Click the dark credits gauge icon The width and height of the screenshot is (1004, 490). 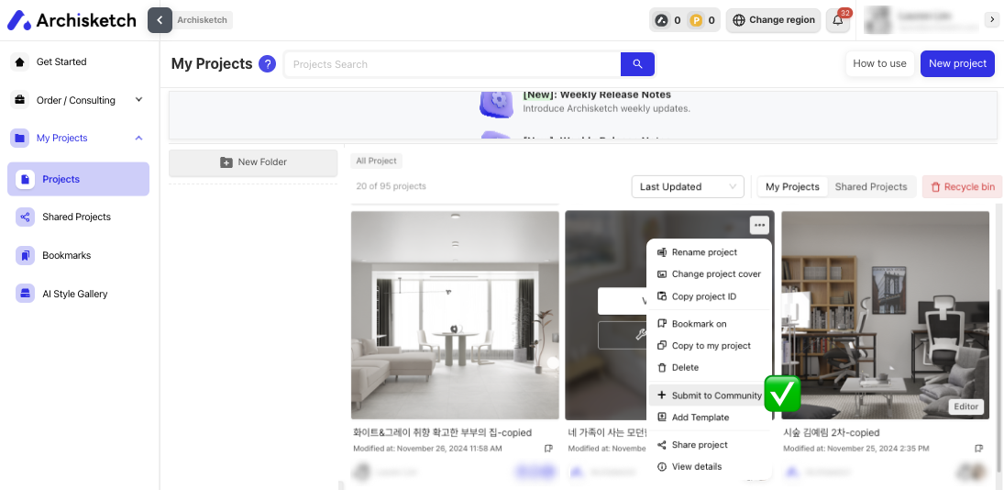click(662, 20)
